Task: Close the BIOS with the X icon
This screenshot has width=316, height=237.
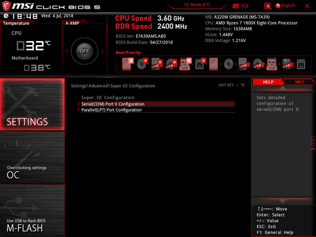Action: 307,6
